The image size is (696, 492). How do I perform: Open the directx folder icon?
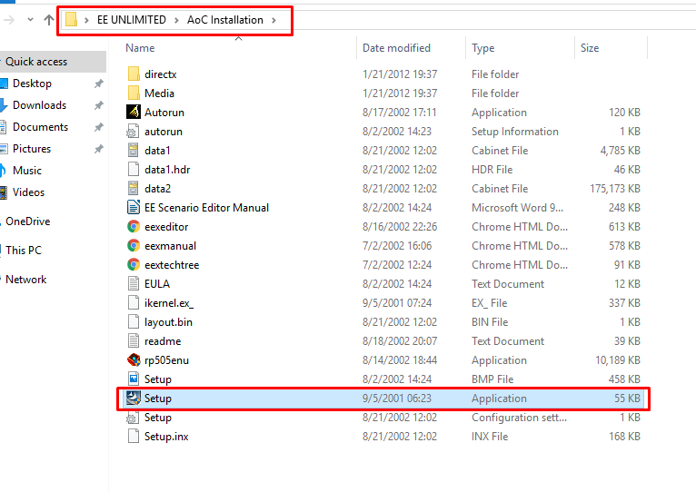134,74
